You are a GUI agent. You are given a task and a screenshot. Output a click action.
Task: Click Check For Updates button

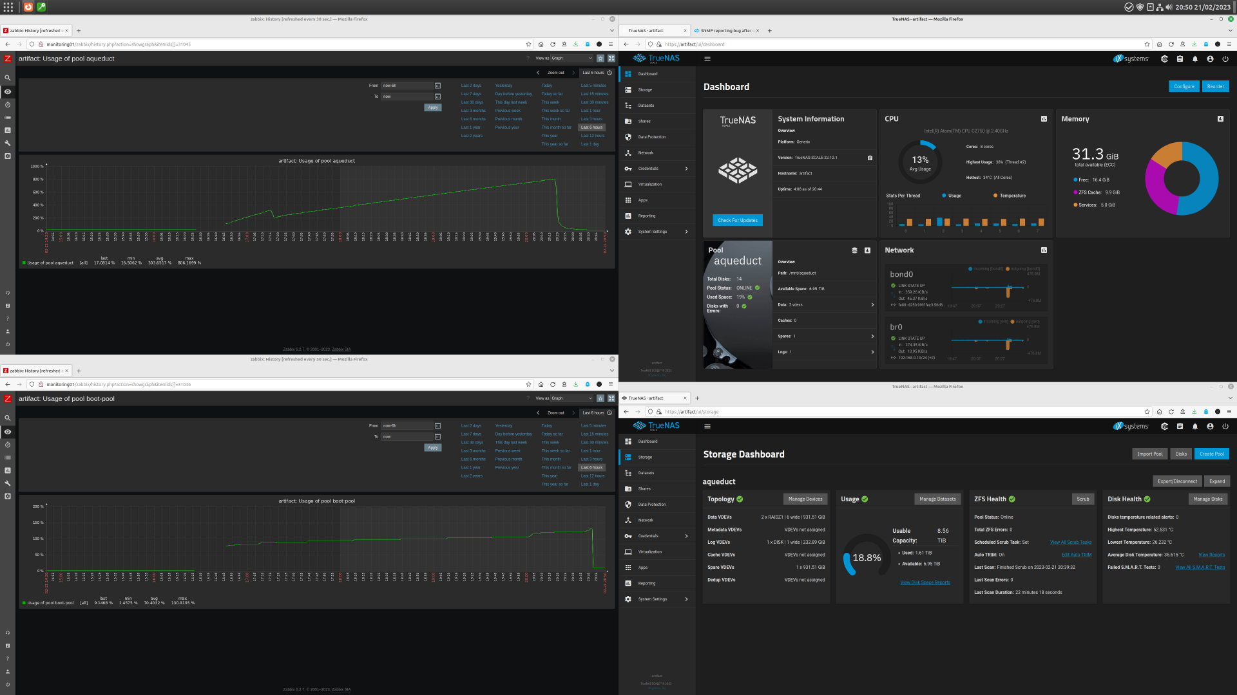738,221
